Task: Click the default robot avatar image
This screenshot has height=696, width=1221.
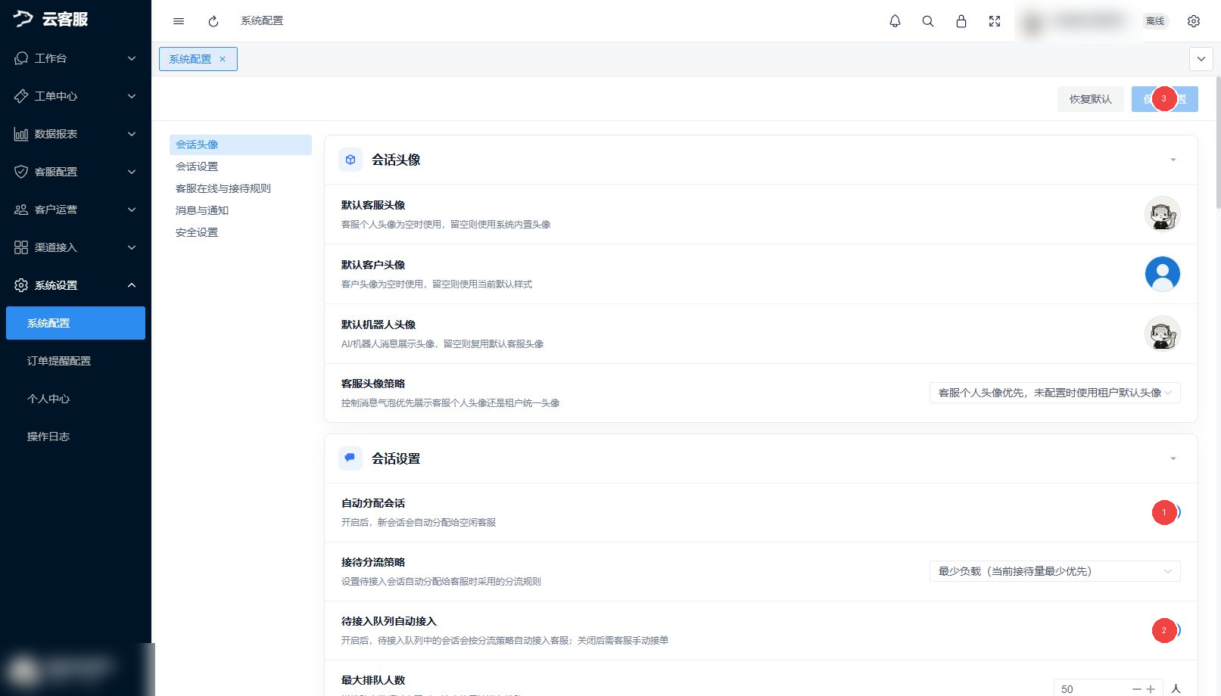Action: coord(1162,334)
